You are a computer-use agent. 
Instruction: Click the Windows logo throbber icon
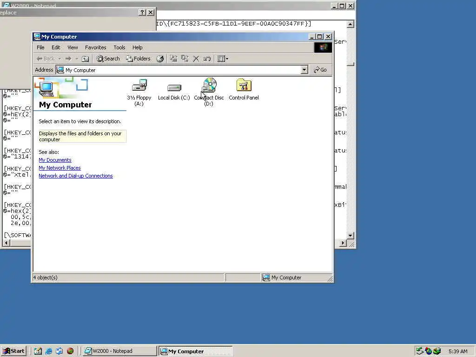(323, 47)
